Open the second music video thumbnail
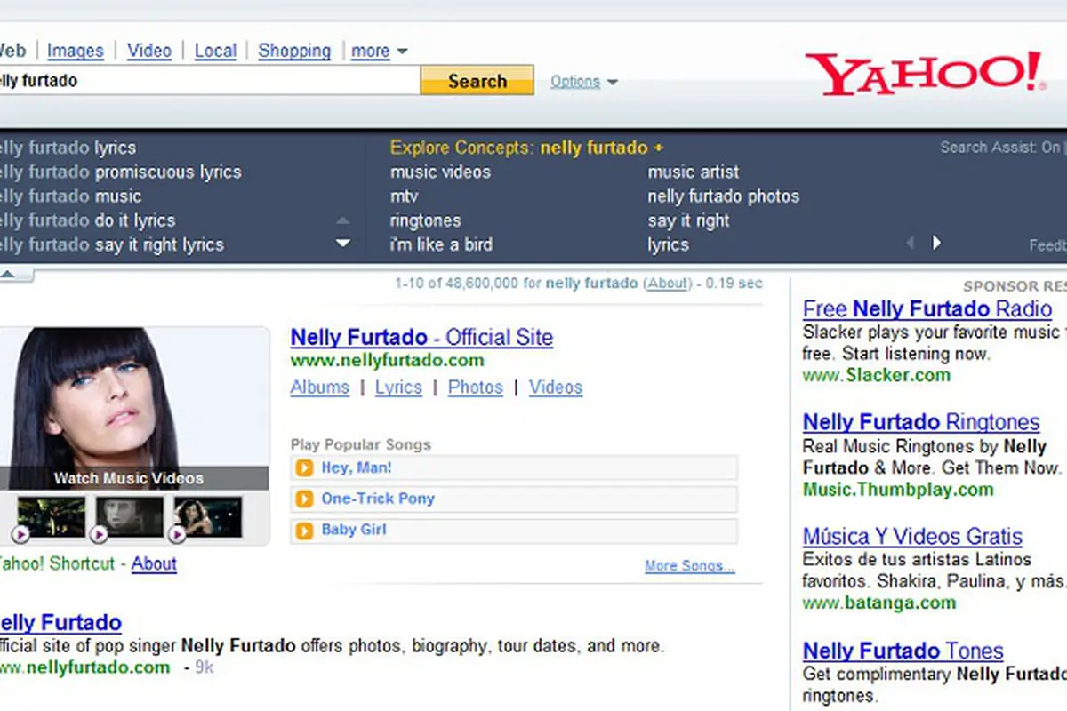 click(x=130, y=518)
